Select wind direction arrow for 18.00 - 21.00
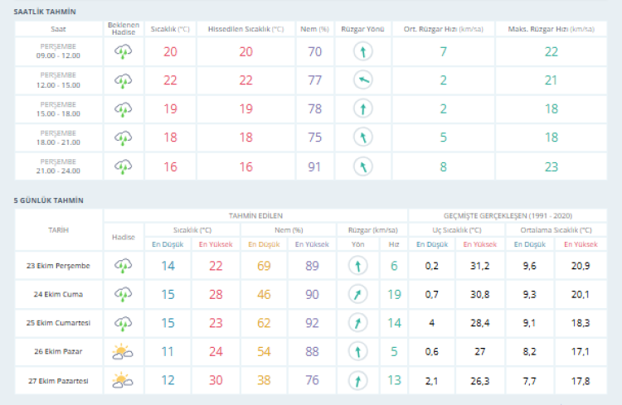 (362, 137)
